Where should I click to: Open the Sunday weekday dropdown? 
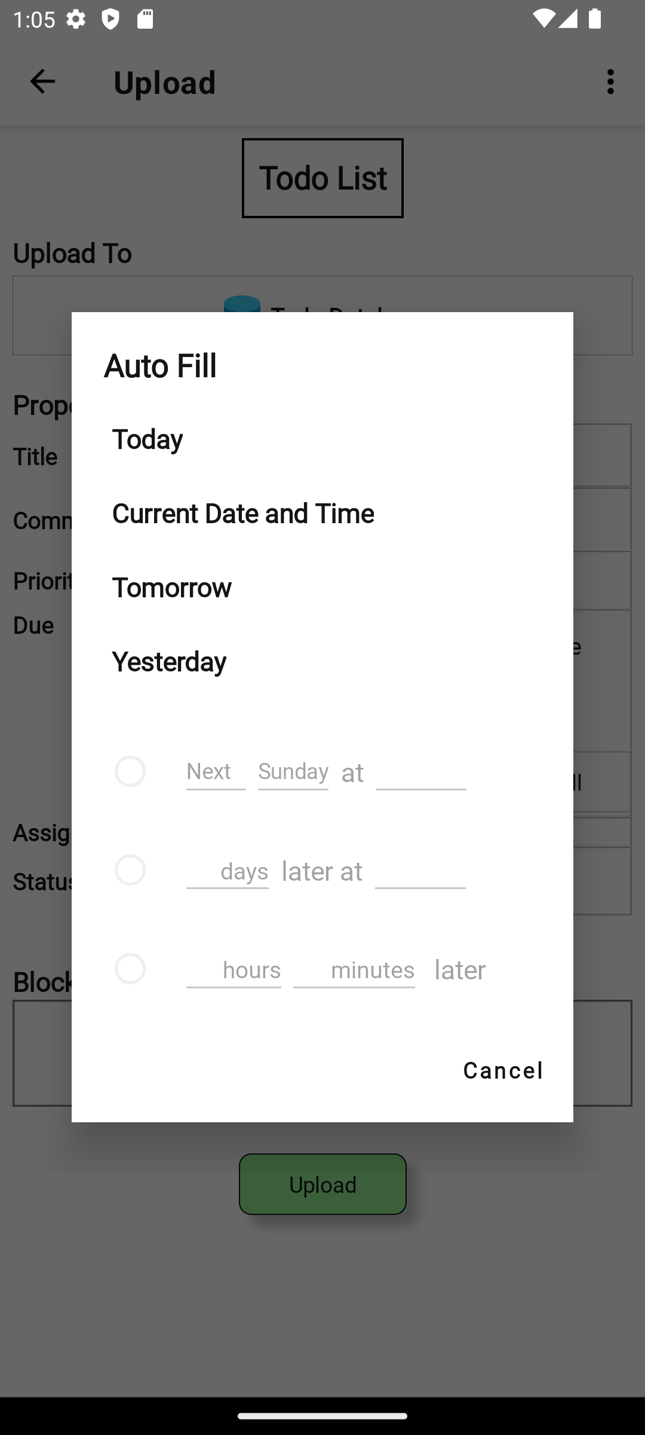293,772
